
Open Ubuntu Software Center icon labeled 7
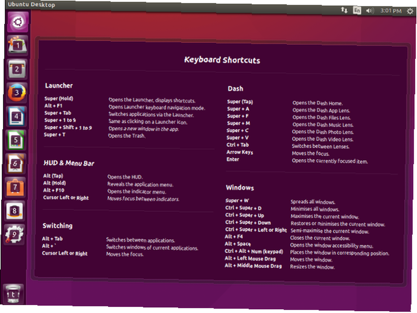[x=15, y=187]
